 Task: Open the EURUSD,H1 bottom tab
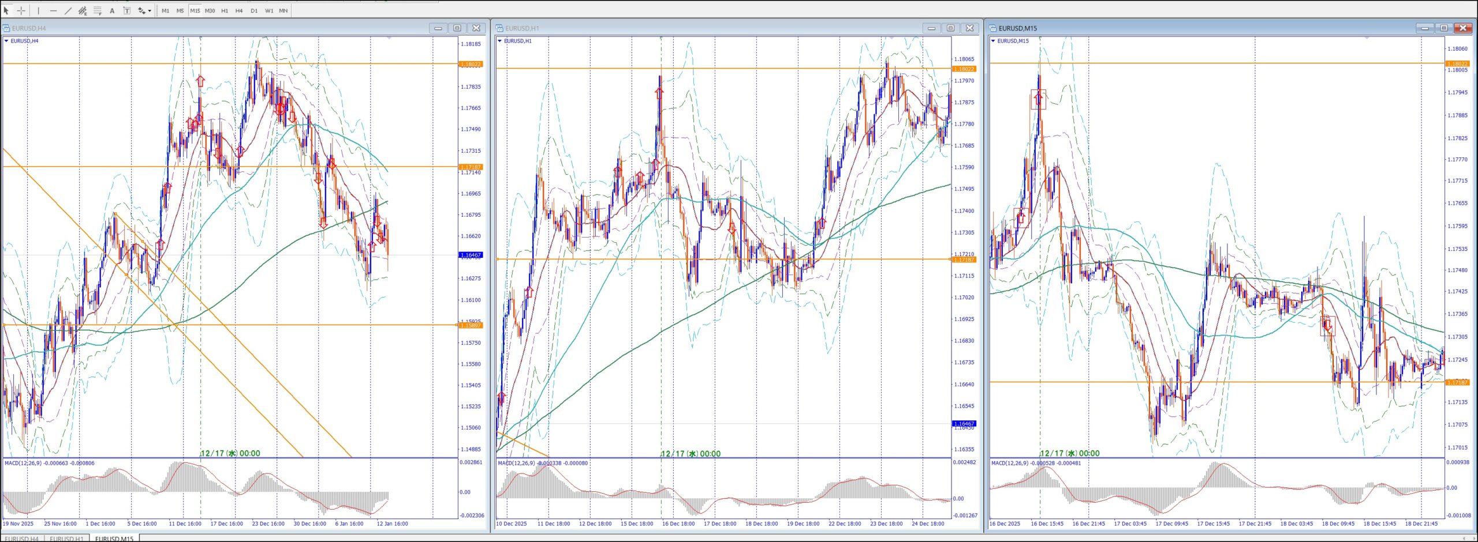pos(66,539)
